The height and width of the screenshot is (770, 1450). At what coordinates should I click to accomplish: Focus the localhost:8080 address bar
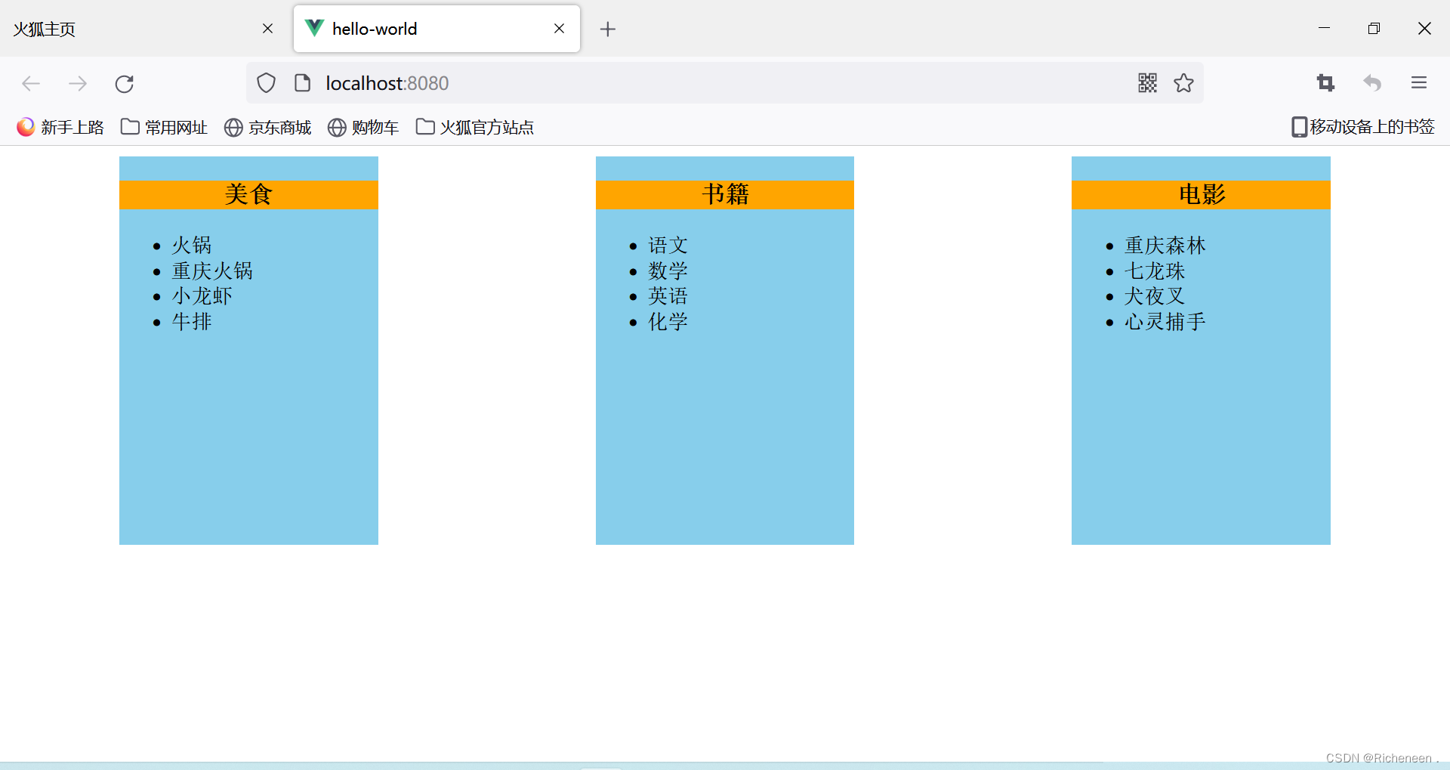[725, 83]
